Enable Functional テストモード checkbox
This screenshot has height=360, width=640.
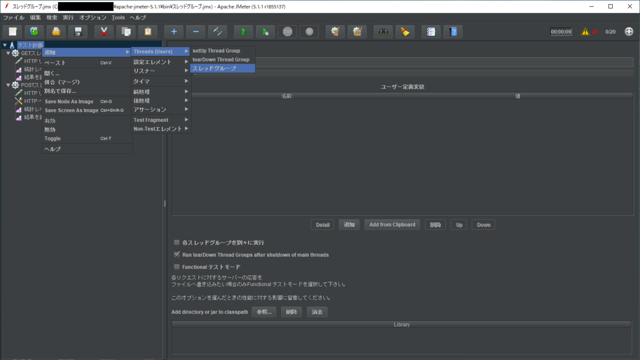(x=177, y=267)
